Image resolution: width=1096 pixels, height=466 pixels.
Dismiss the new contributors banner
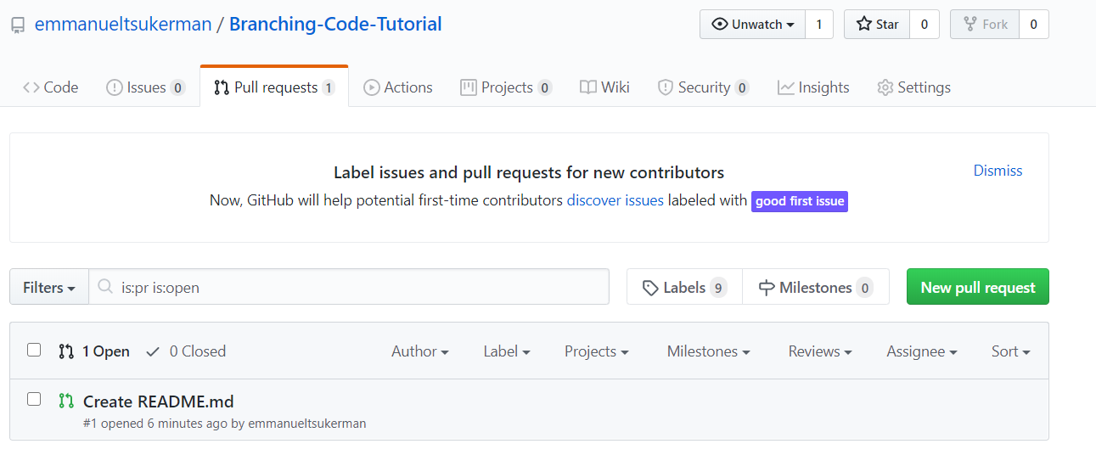(998, 171)
